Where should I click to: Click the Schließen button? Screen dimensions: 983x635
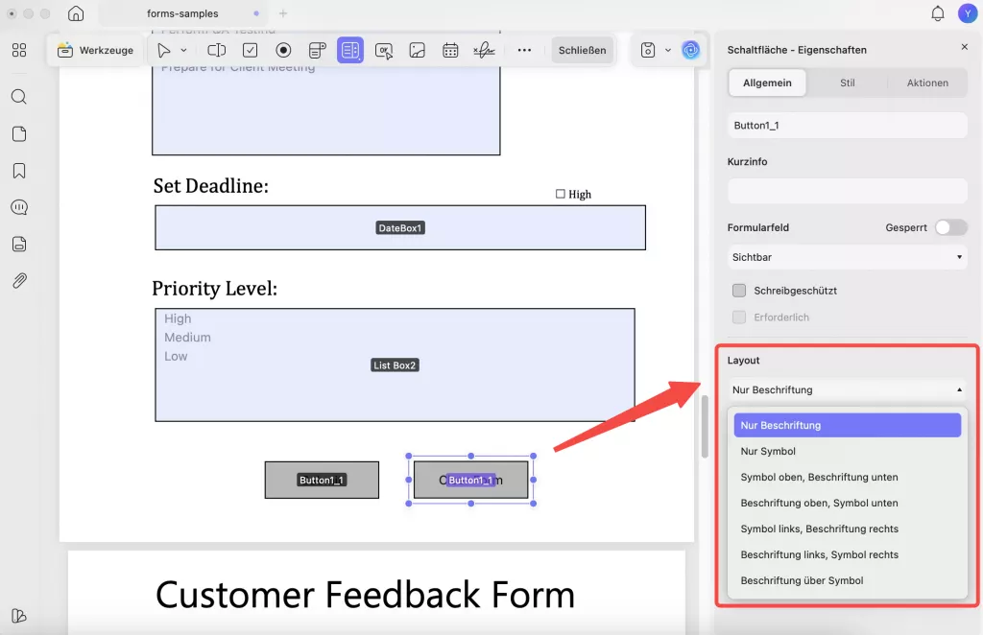(583, 50)
